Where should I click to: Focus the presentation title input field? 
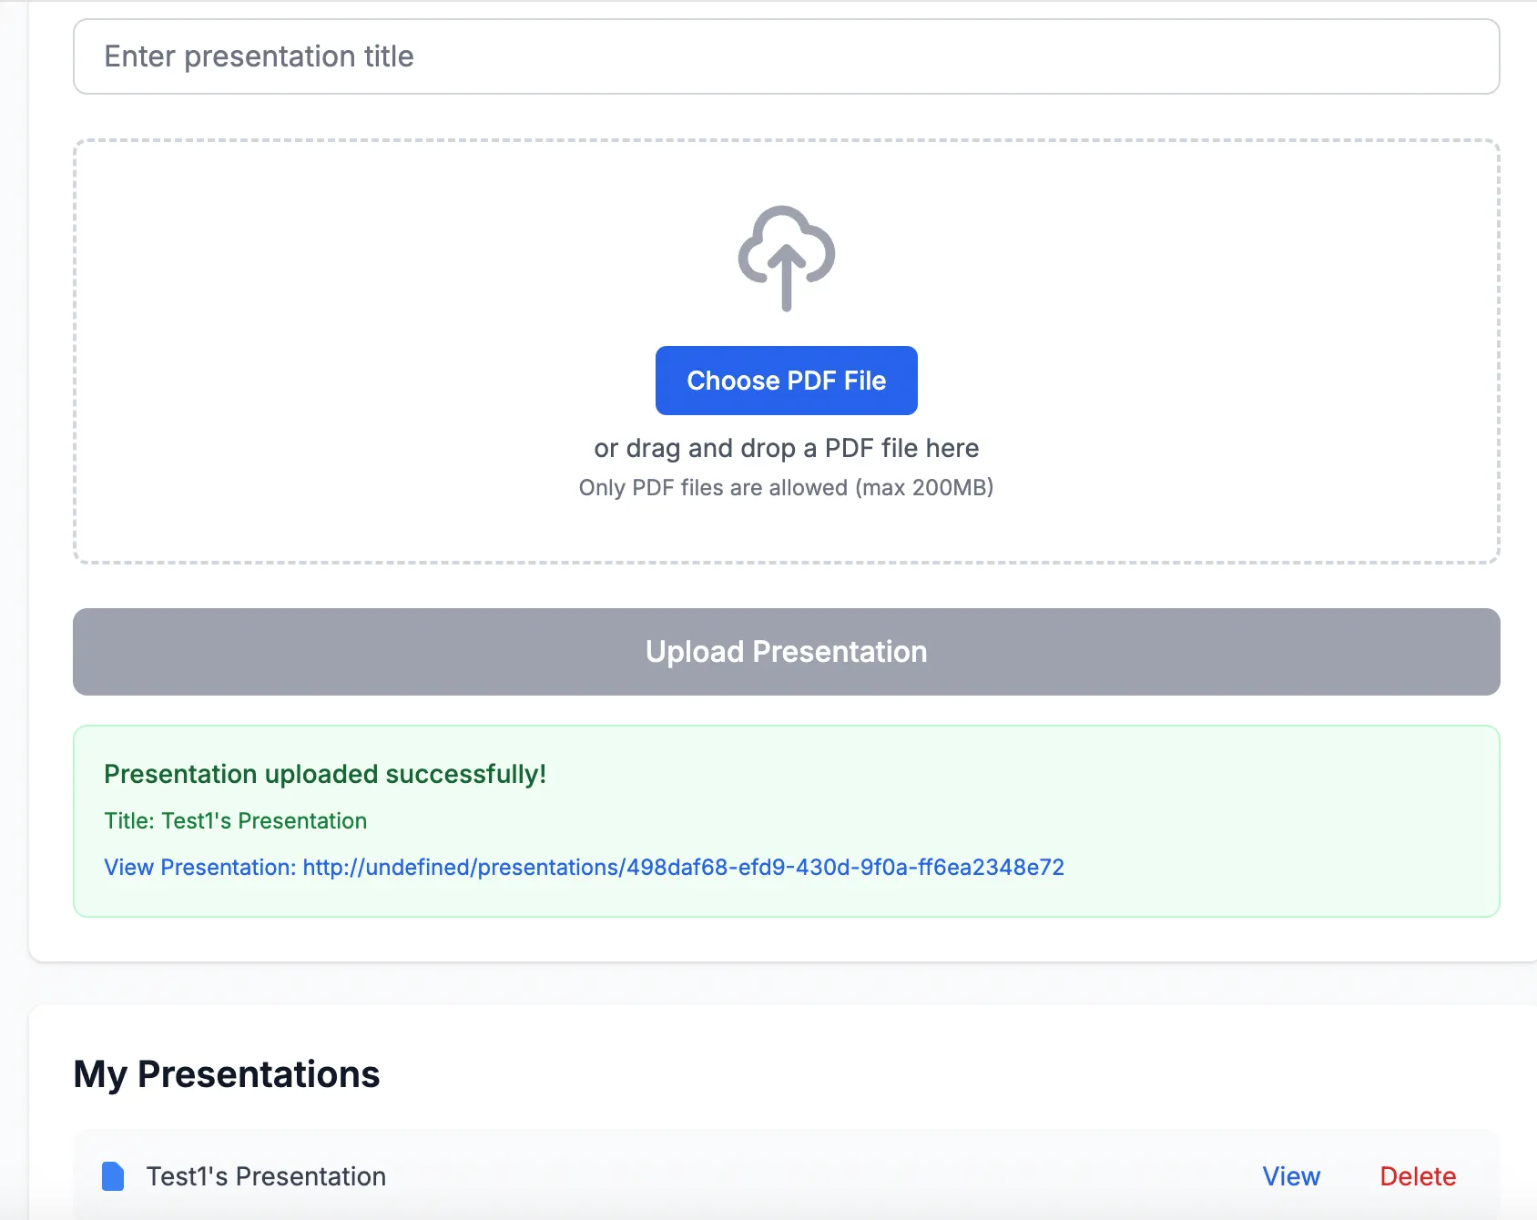[786, 56]
